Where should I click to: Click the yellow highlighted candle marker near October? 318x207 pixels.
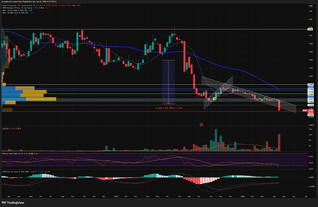click(215, 99)
